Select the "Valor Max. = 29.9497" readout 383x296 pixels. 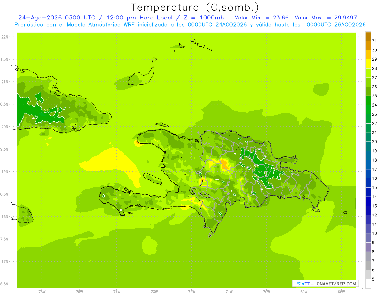pos(326,18)
